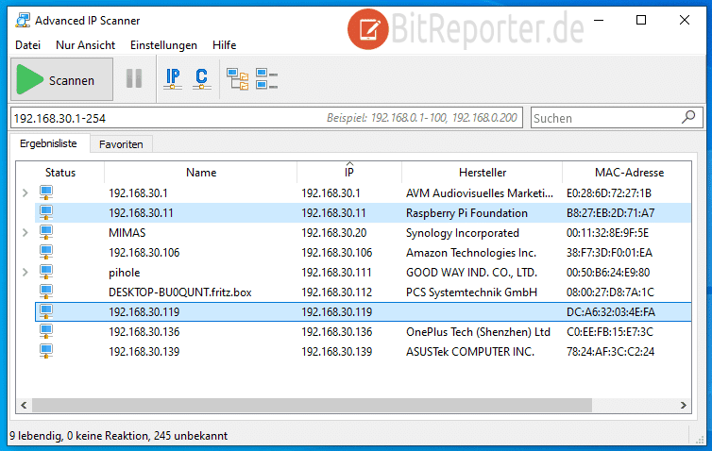The width and height of the screenshot is (712, 451).
Task: Click the expand all tree icon
Action: 237,79
